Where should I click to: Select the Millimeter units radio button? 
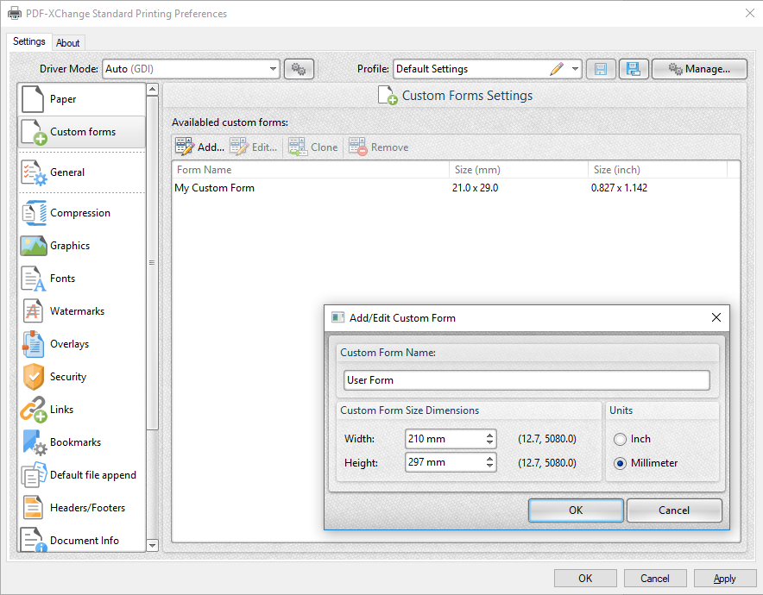pos(620,463)
